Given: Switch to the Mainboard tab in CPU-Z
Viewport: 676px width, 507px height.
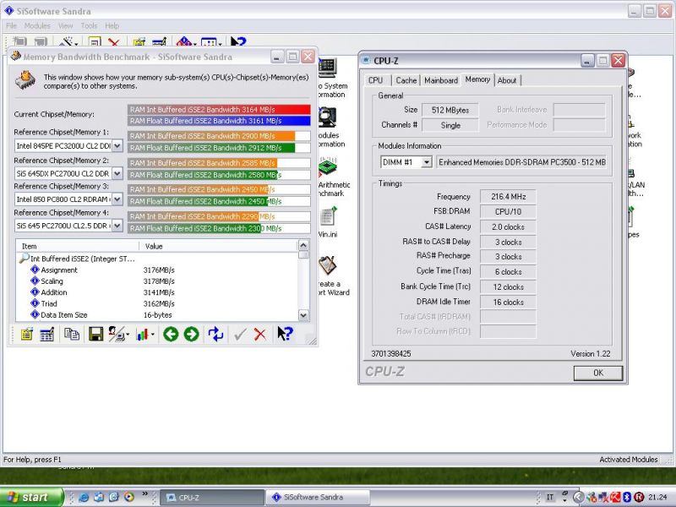Looking at the screenshot, I should (x=441, y=80).
